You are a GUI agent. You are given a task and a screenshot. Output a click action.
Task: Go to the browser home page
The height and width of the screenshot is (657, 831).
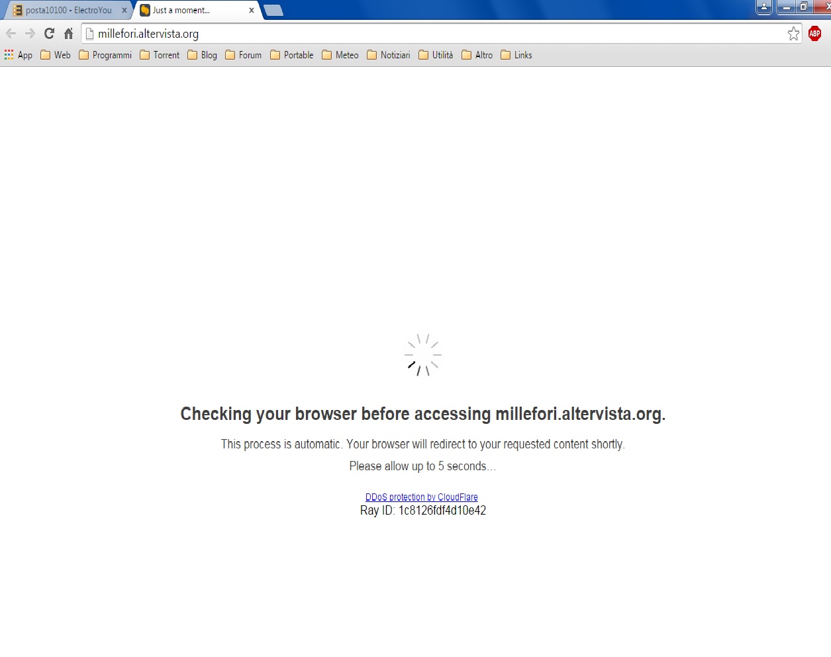(x=68, y=34)
